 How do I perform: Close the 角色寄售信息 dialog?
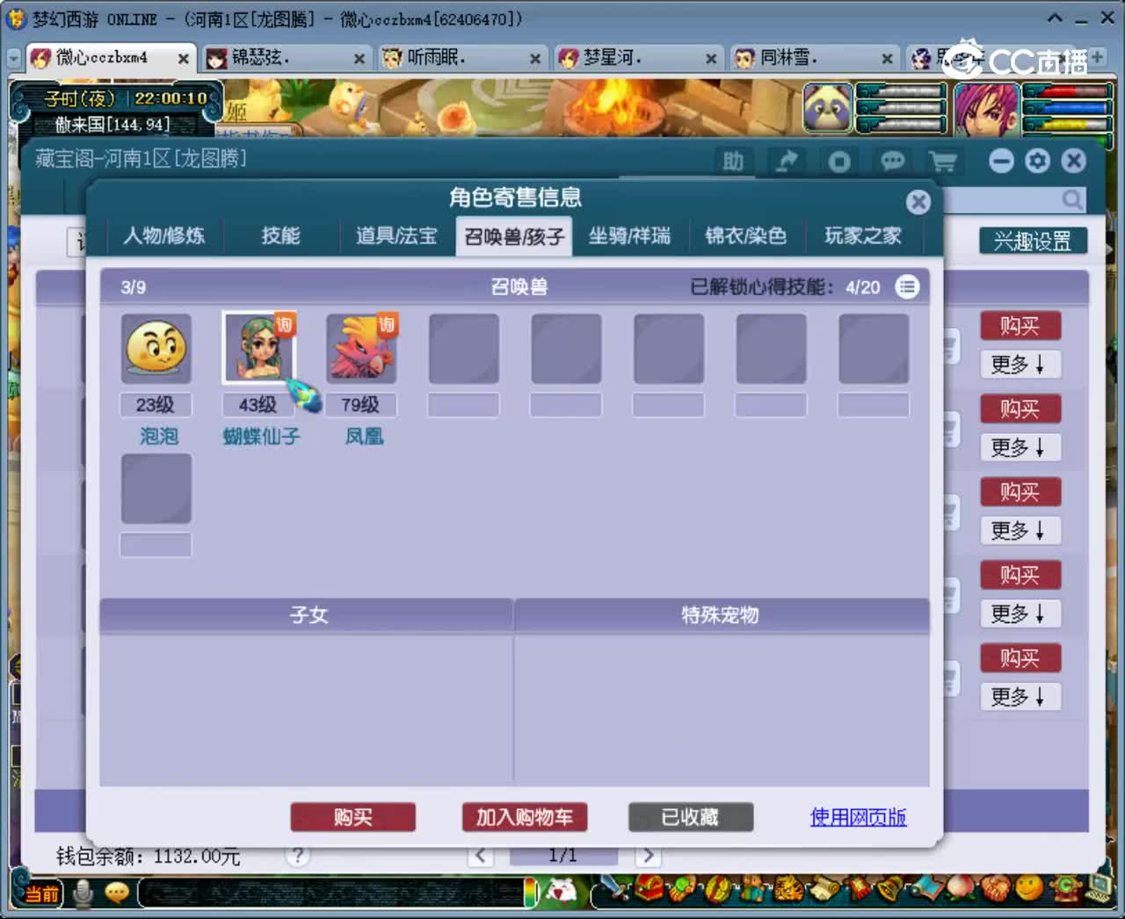(918, 202)
